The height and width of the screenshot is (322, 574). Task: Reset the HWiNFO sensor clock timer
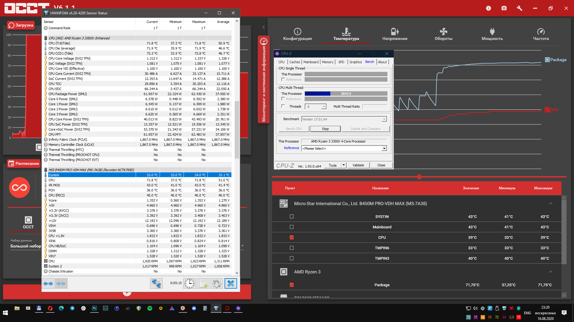(x=190, y=284)
